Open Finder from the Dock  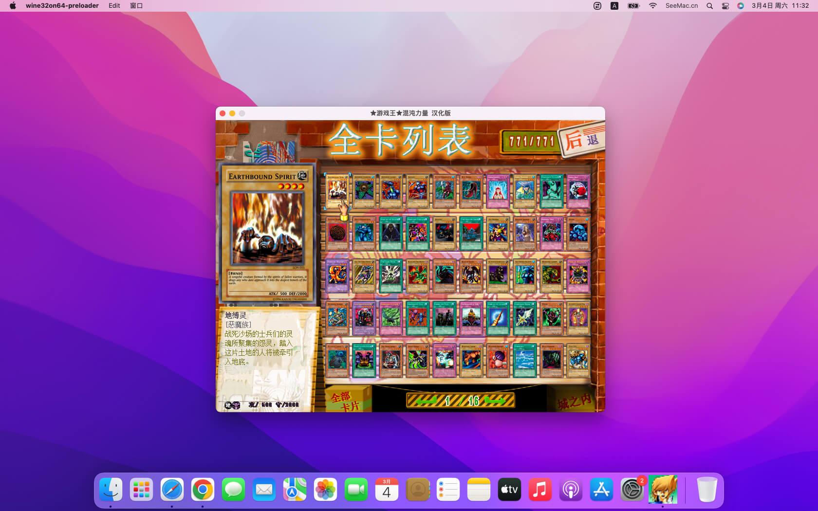(x=111, y=489)
